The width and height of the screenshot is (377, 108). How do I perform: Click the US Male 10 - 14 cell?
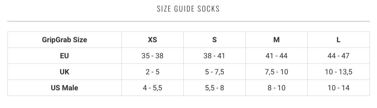(x=338, y=88)
